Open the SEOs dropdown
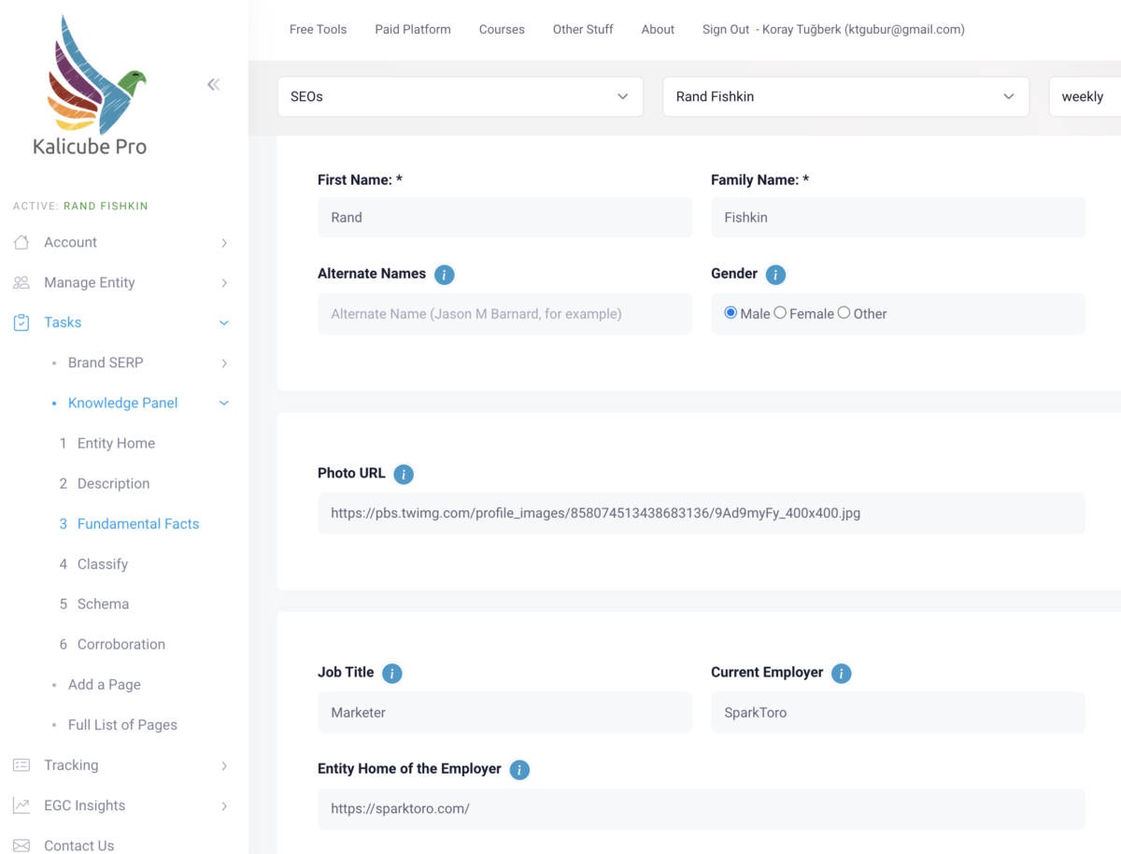Image resolution: width=1121 pixels, height=854 pixels. [x=461, y=96]
